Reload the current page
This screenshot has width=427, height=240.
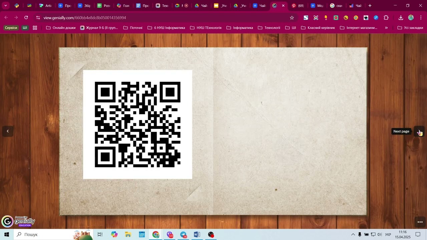pos(26,18)
